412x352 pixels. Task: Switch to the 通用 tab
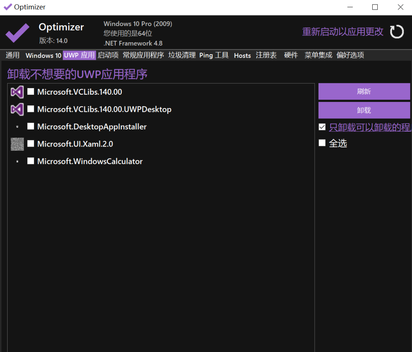click(13, 55)
